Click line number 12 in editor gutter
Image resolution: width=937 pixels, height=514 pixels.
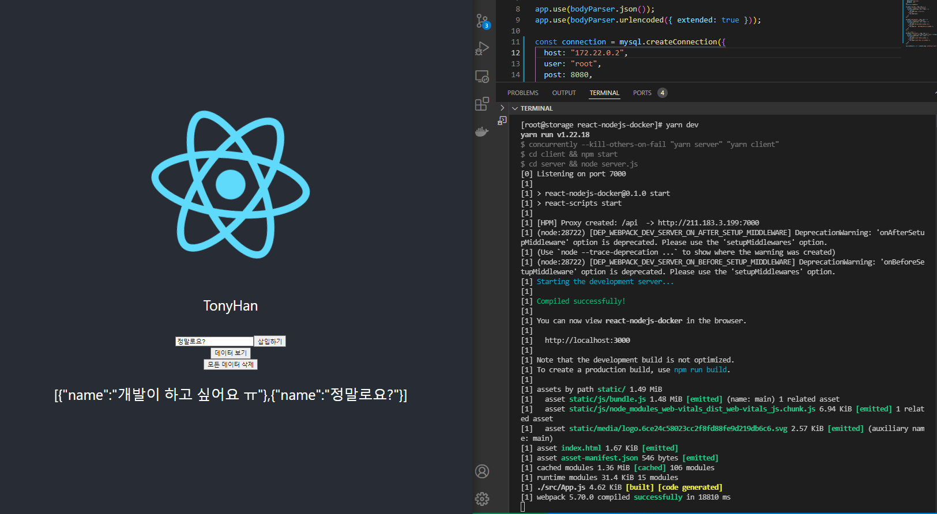[515, 52]
